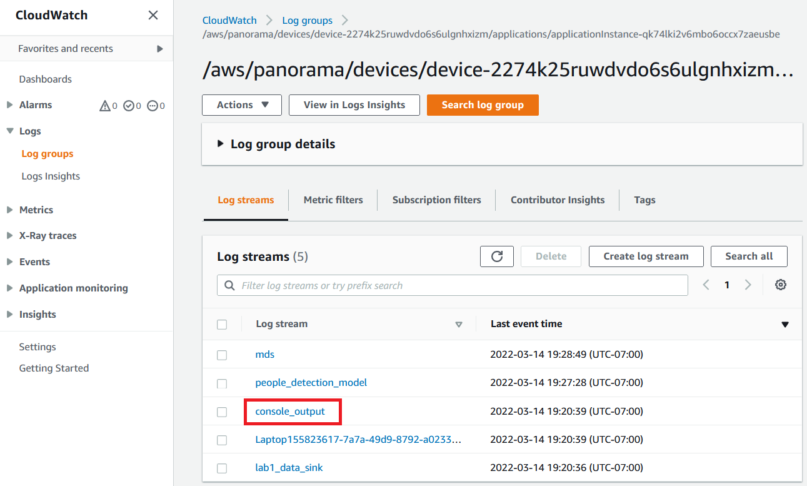Click the alarms in-alarm triangle icon
This screenshot has height=486, width=807.
[105, 106]
